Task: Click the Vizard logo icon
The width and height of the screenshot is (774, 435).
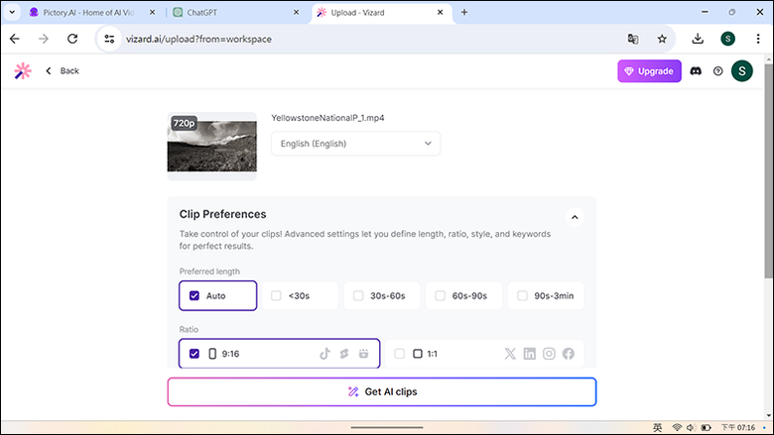Action: pos(23,71)
